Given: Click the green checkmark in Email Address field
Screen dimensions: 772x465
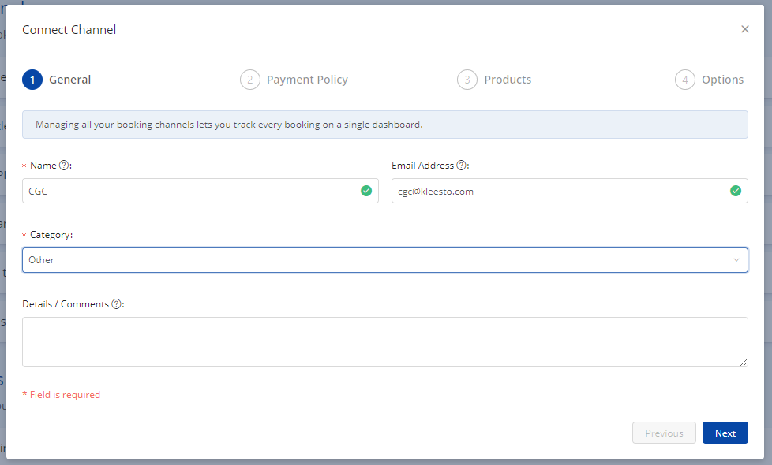Looking at the screenshot, I should coord(736,191).
